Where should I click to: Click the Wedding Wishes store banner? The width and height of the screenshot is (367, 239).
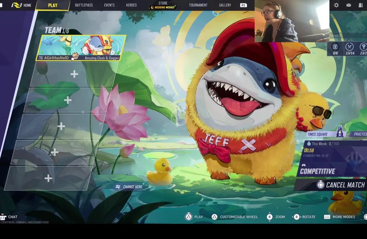click(x=163, y=8)
